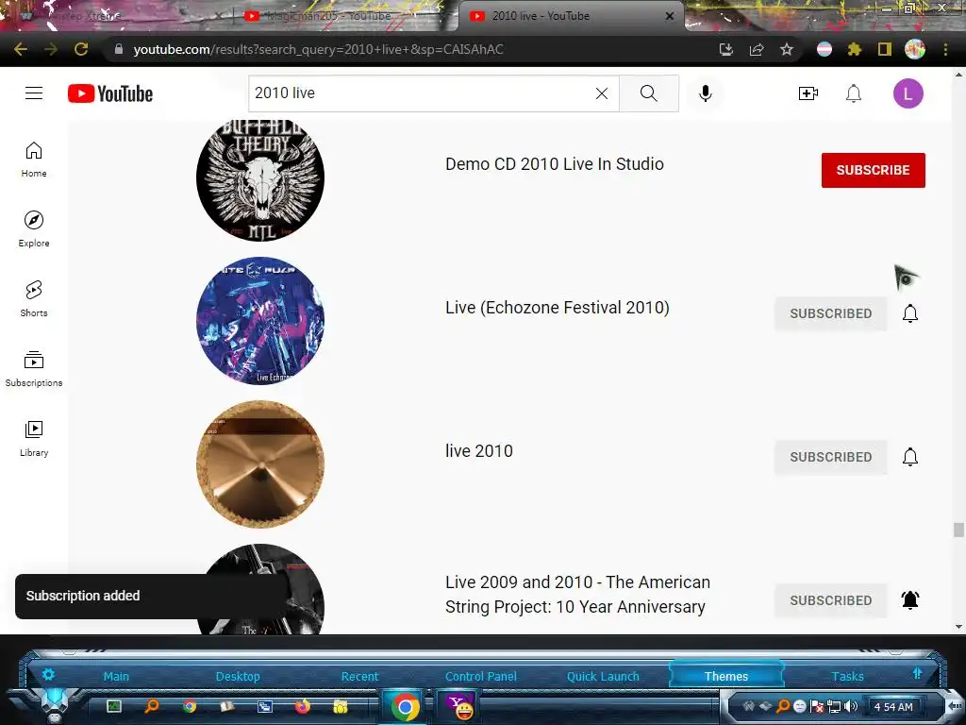Reload the page
966x725 pixels.
pos(81,49)
